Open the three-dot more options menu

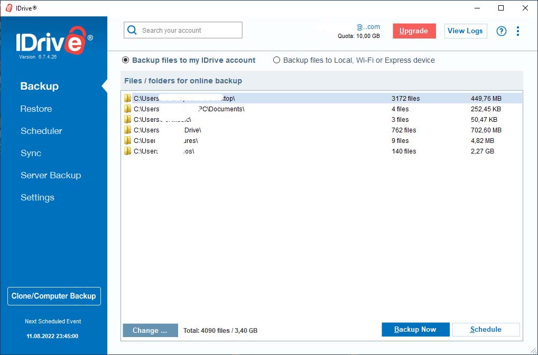[518, 31]
